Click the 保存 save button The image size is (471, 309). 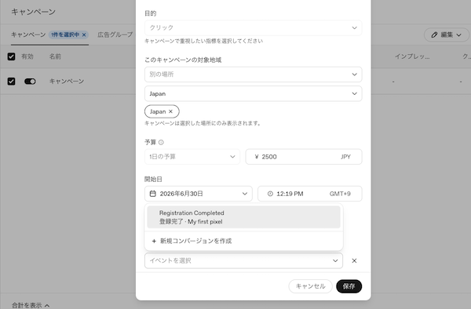click(x=349, y=286)
